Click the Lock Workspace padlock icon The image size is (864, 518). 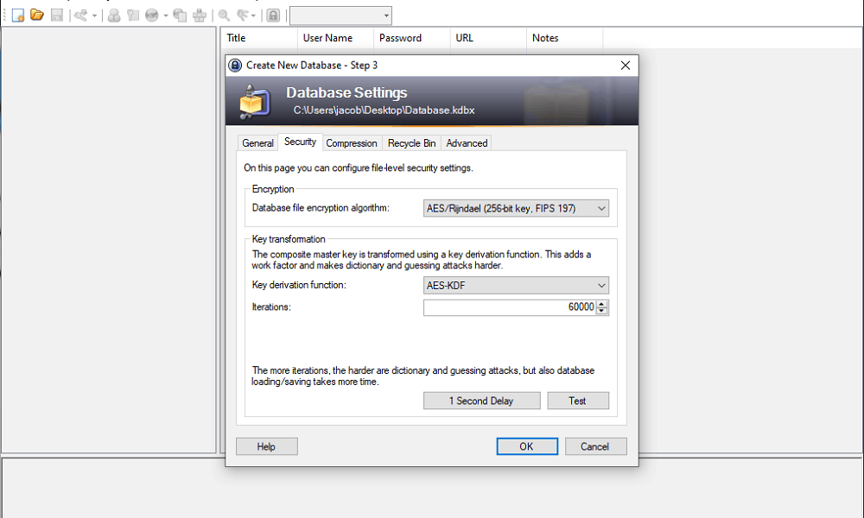tap(273, 15)
